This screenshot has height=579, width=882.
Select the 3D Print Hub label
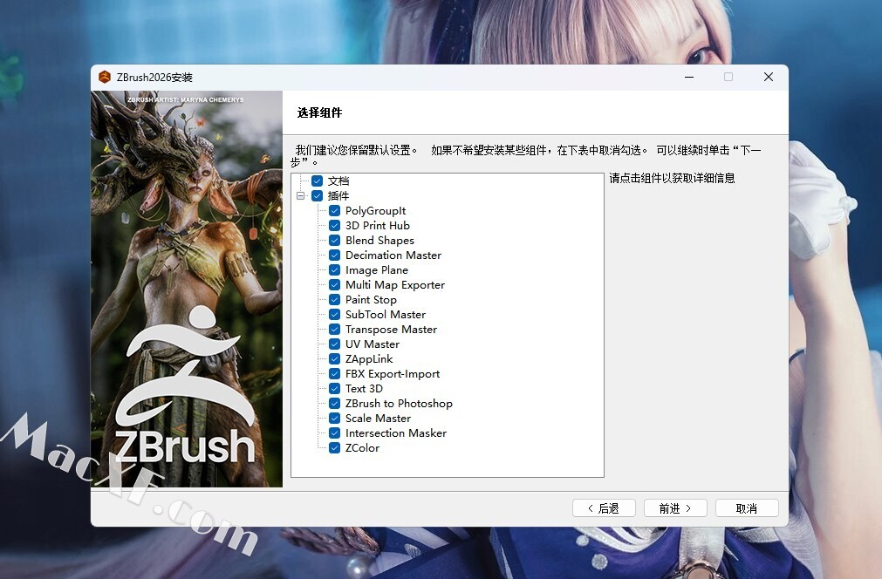[378, 226]
